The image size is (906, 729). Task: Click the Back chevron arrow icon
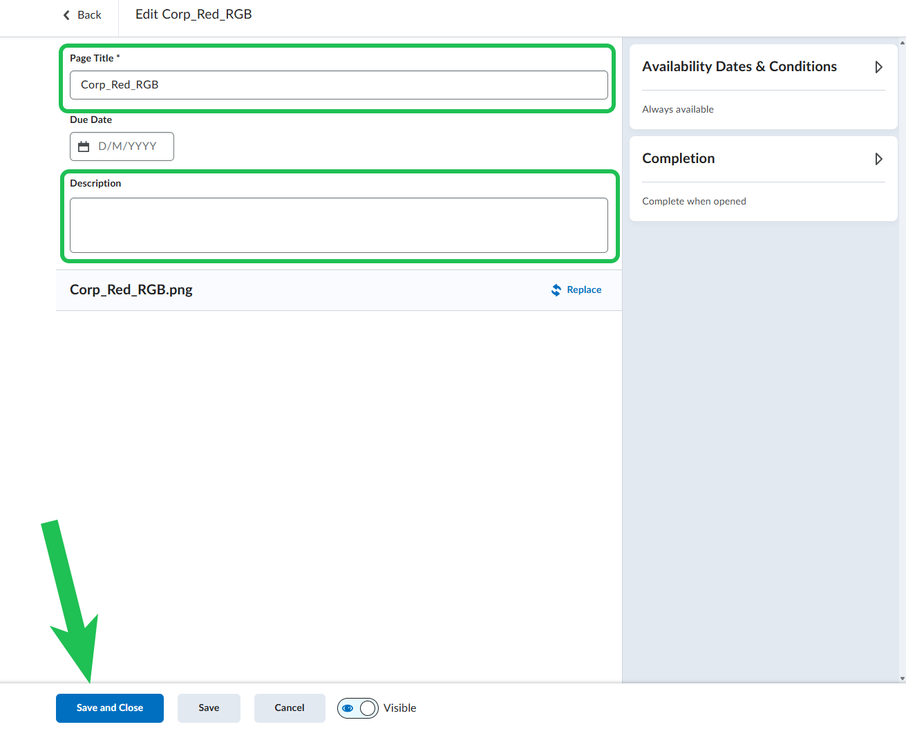[66, 15]
